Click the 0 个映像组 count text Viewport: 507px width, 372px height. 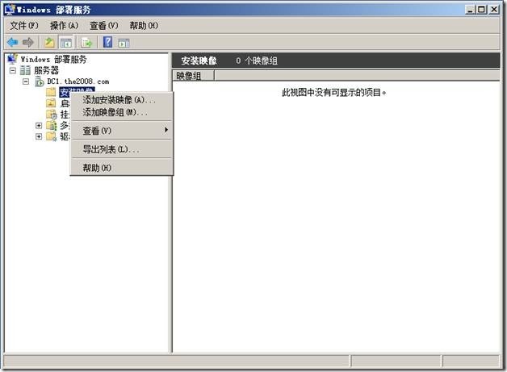tap(257, 61)
